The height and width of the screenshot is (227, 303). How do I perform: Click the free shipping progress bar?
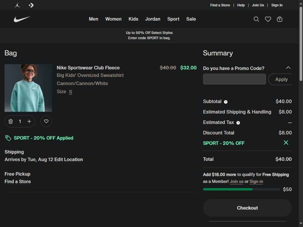click(x=241, y=189)
